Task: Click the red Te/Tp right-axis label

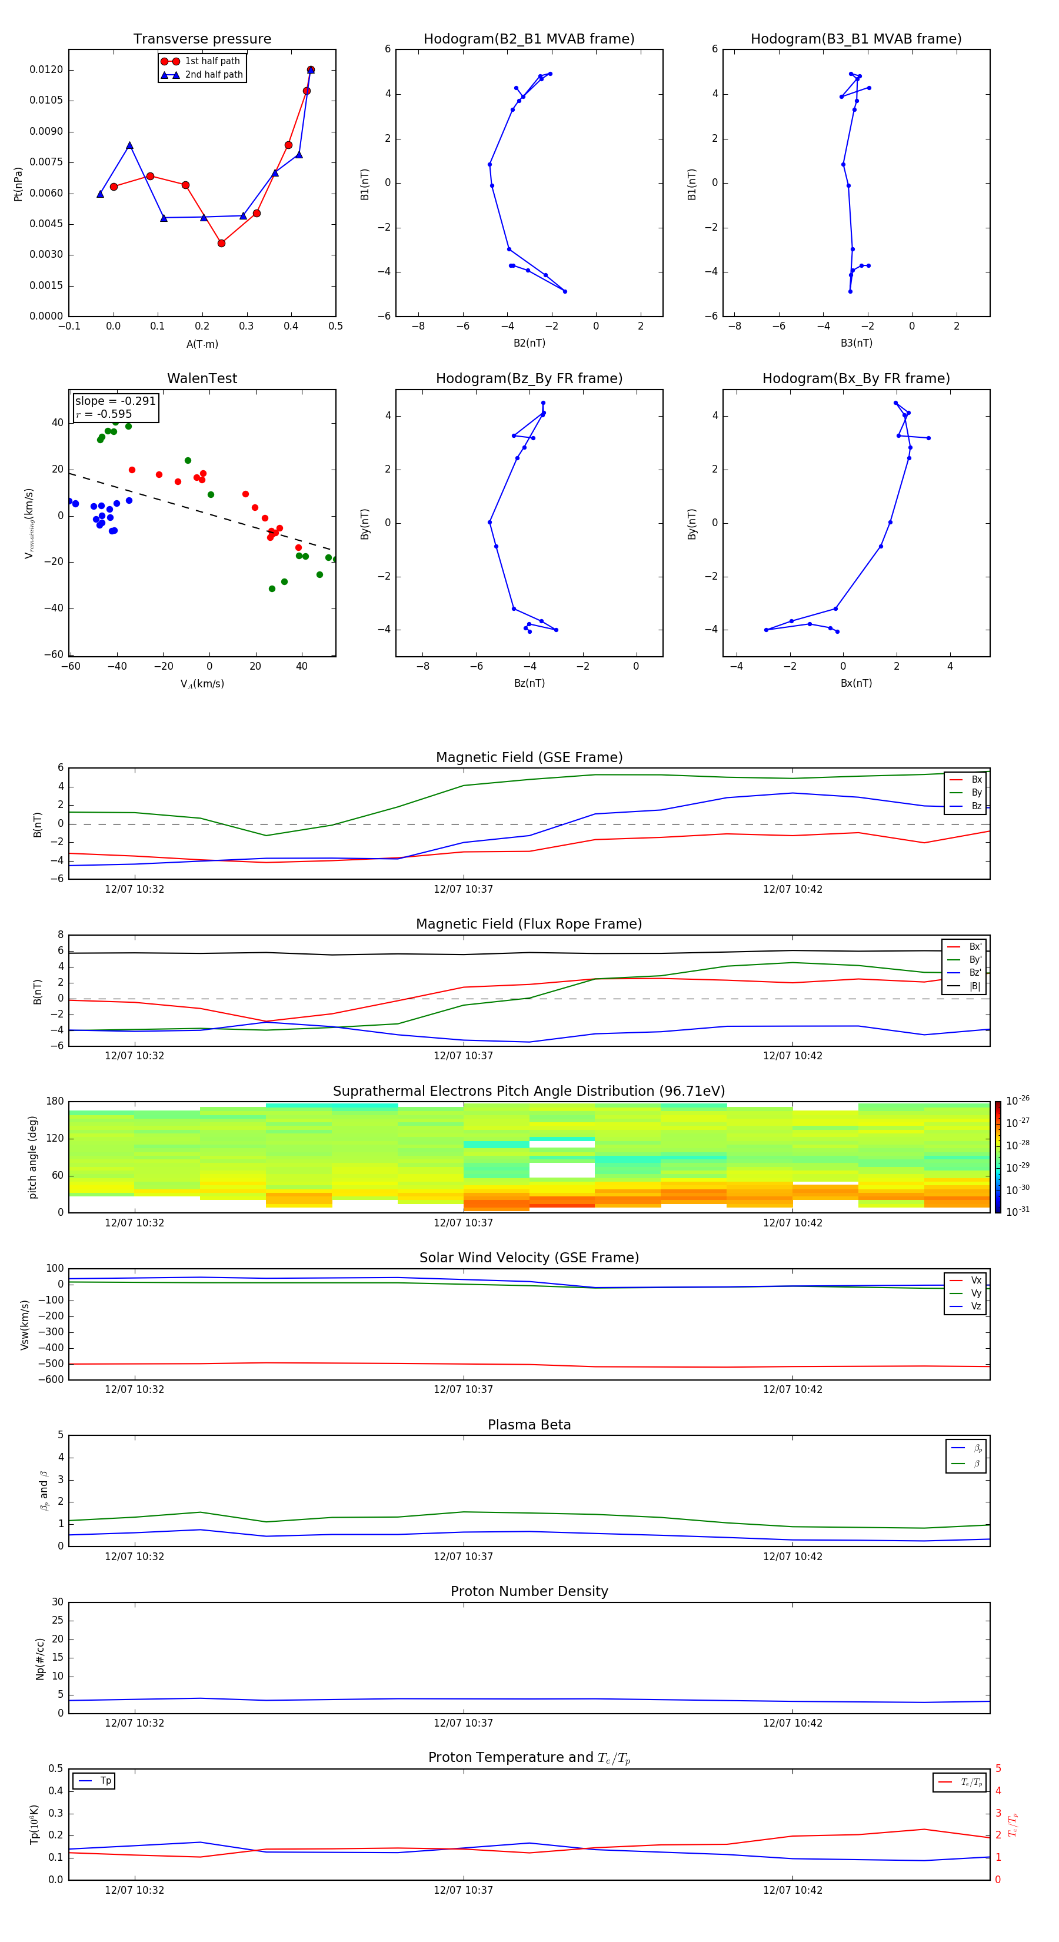Action: click(1013, 1824)
